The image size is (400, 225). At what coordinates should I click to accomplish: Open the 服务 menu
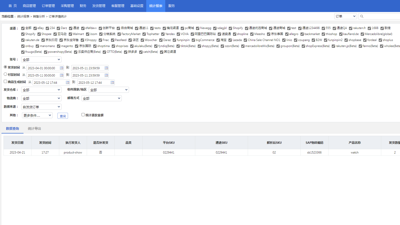tap(171, 6)
